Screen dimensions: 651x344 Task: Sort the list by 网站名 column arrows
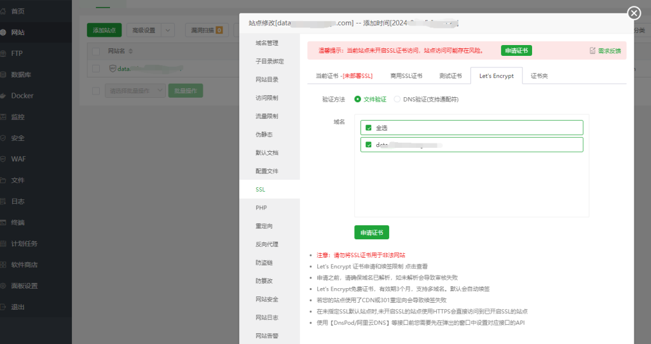(x=131, y=51)
